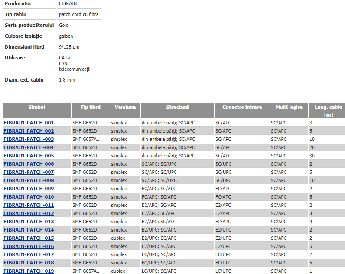Open FIBRAIN-PATCH-015 product link
Viewport: 345px width, 274px height.
tap(29, 238)
